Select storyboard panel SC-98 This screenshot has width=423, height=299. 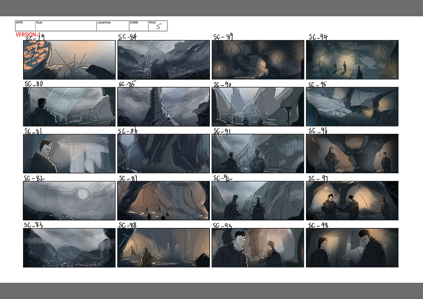(x=352, y=248)
